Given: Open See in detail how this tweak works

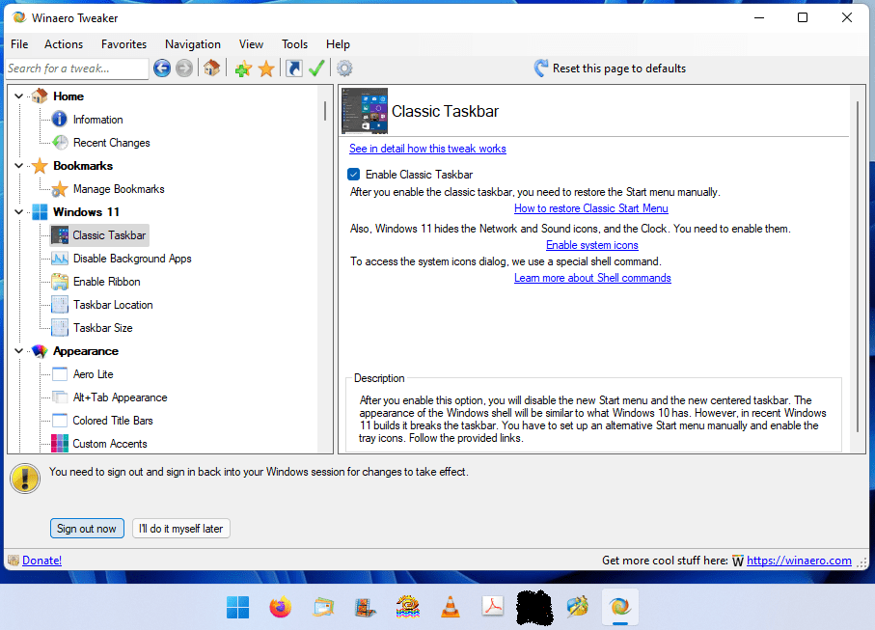Looking at the screenshot, I should pyautogui.click(x=427, y=149).
